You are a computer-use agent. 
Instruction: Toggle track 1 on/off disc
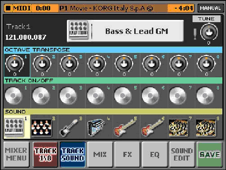coord(14,95)
